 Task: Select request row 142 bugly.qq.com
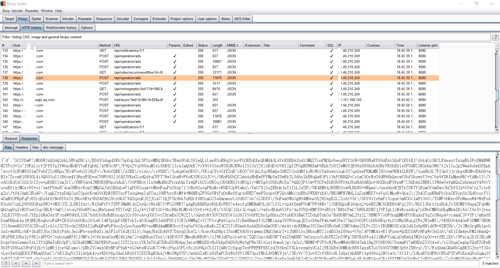220,100
